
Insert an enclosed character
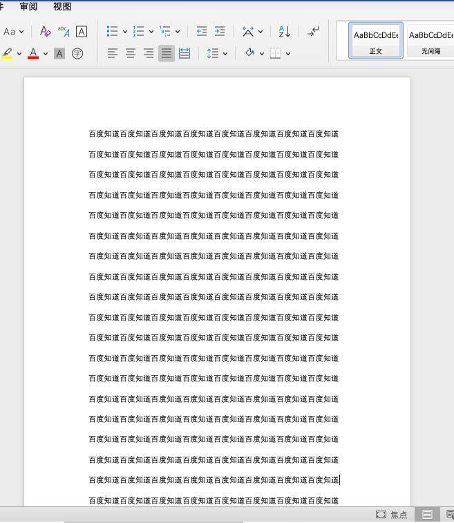pyautogui.click(x=77, y=53)
